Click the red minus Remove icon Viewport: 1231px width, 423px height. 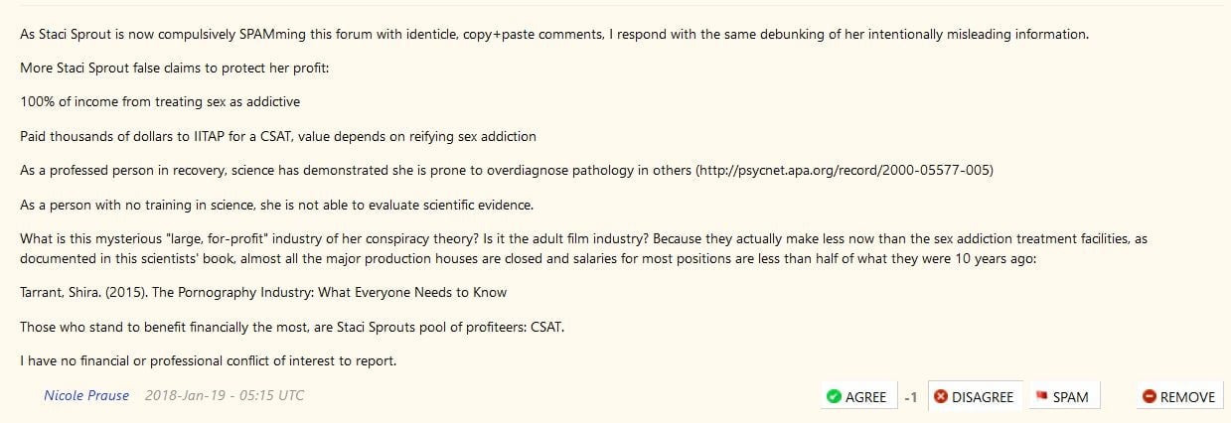click(x=1149, y=396)
